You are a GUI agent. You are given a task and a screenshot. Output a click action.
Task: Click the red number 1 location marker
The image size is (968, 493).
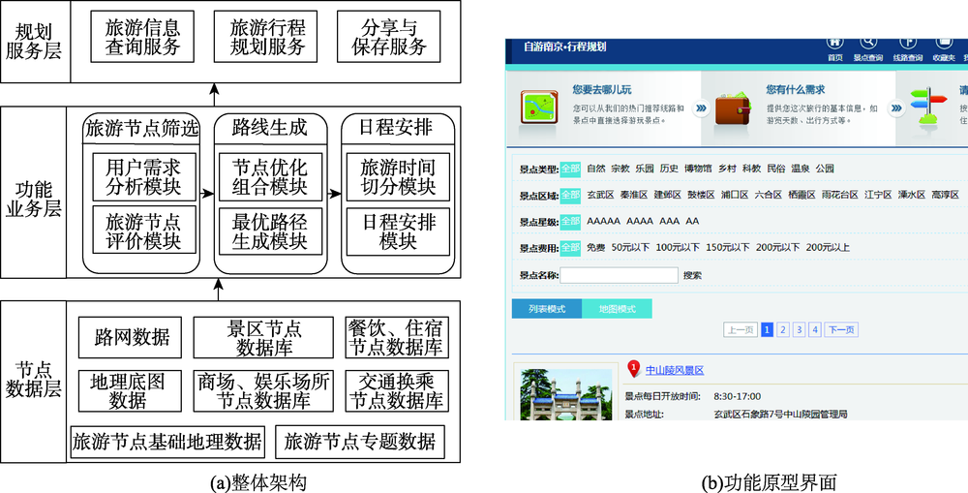click(x=634, y=368)
